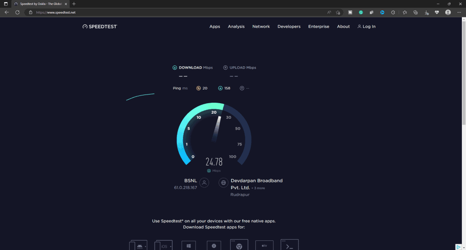Image resolution: width=466 pixels, height=250 pixels.
Task: Open a new browser tab
Action: pyautogui.click(x=74, y=4)
